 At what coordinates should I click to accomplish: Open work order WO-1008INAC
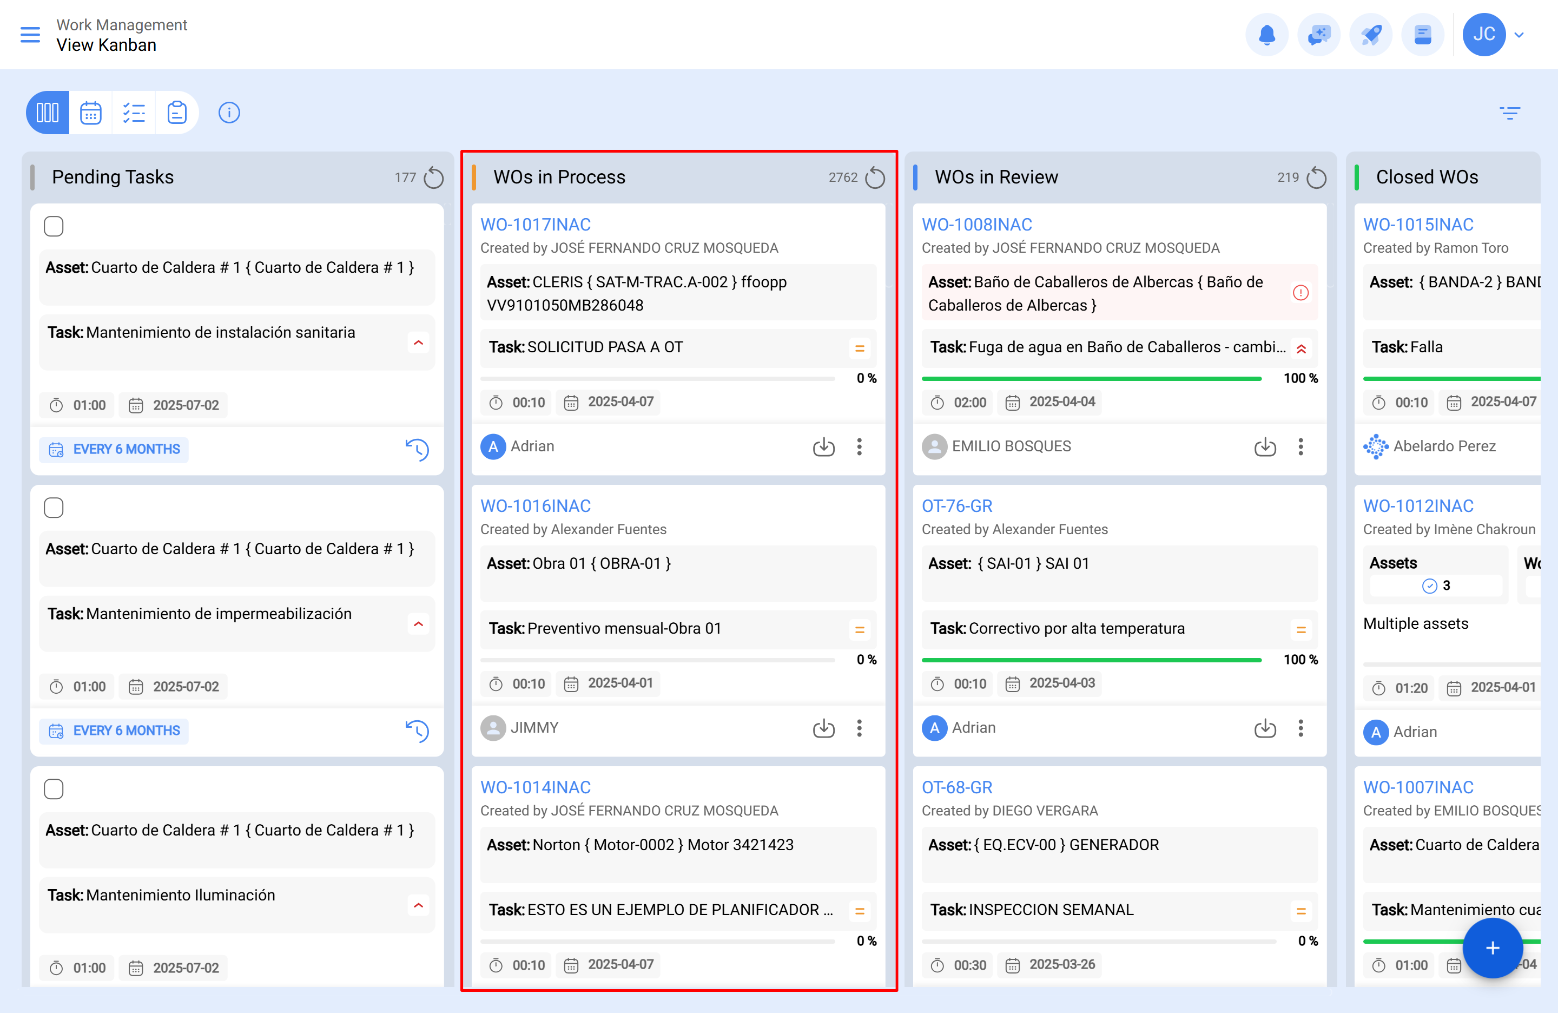[976, 225]
